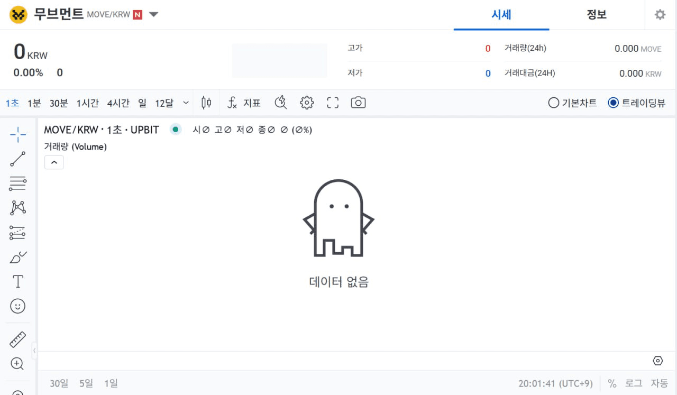Click the green market status dot
Image resolution: width=677 pixels, height=395 pixels.
tap(176, 130)
